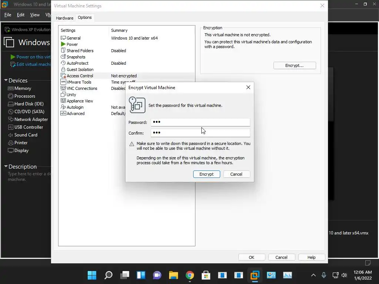Select the Options tab
379x284 pixels.
pyautogui.click(x=85, y=17)
